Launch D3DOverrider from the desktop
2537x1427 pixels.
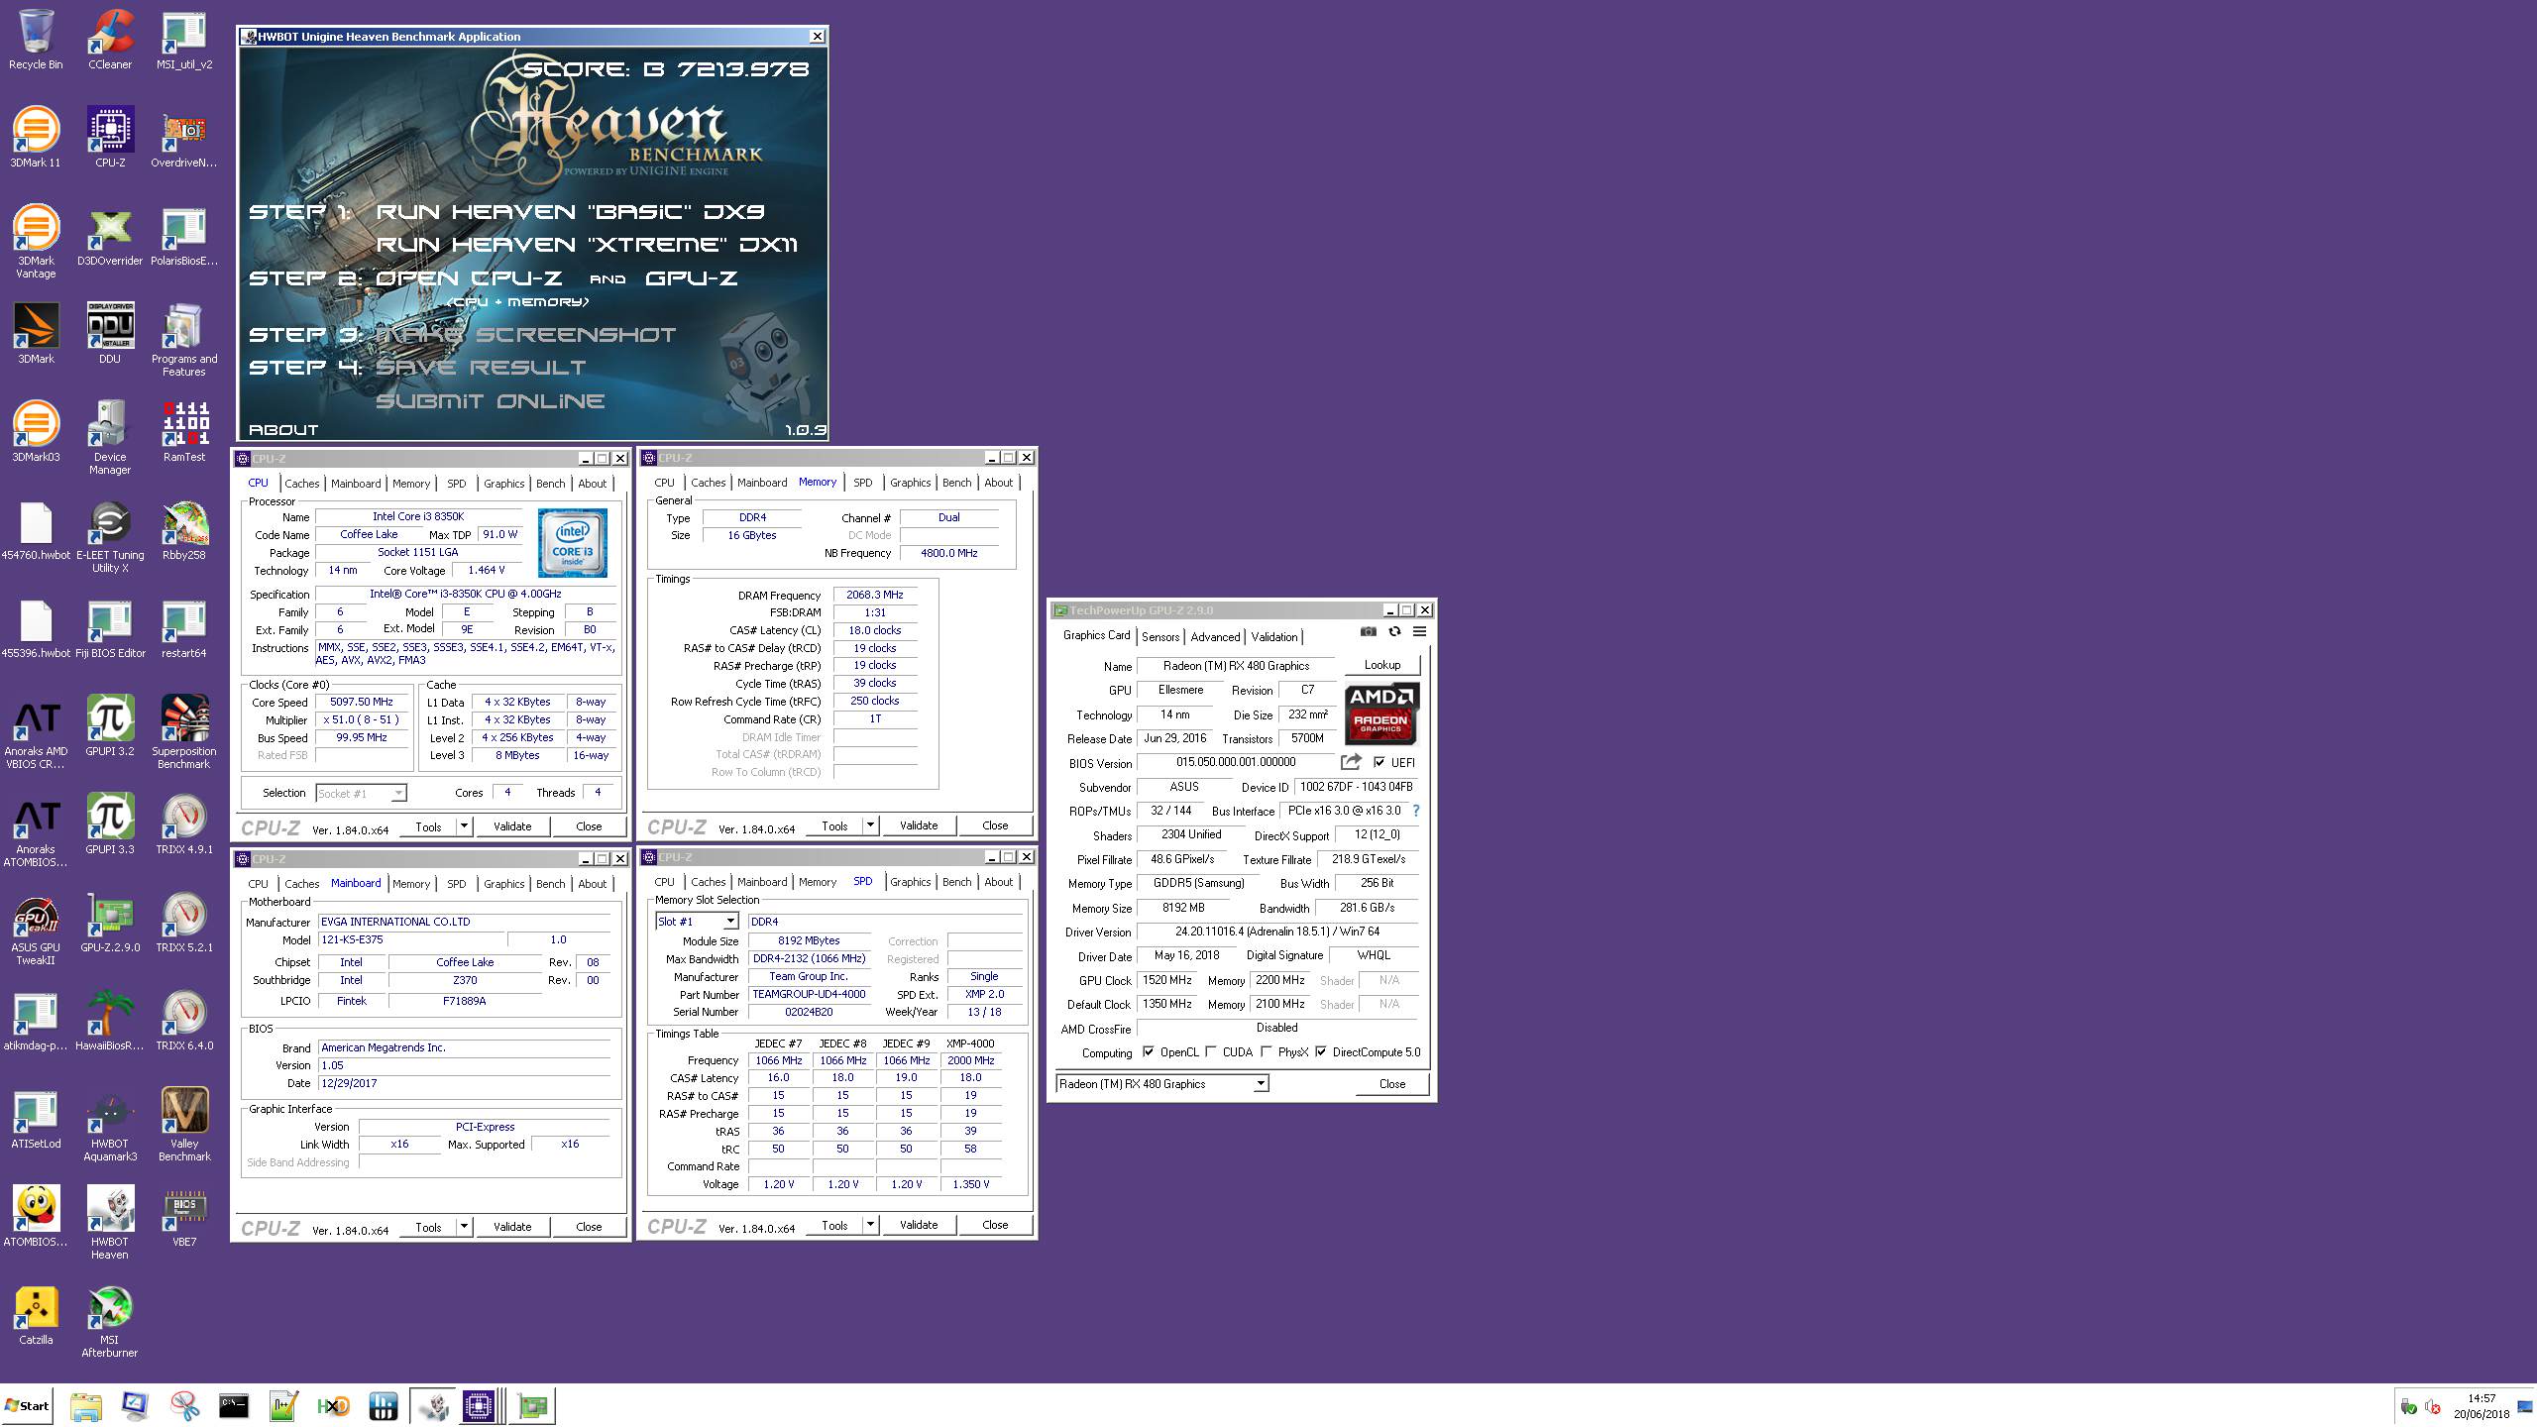pos(110,238)
